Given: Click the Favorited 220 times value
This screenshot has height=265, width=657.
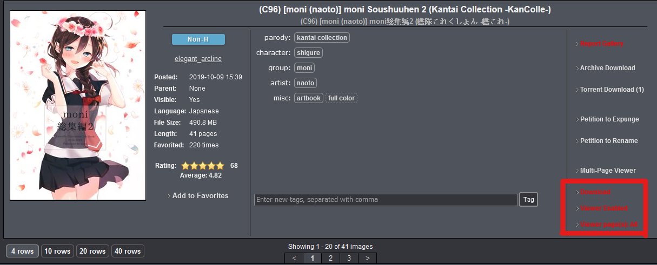Looking at the screenshot, I should coord(204,145).
